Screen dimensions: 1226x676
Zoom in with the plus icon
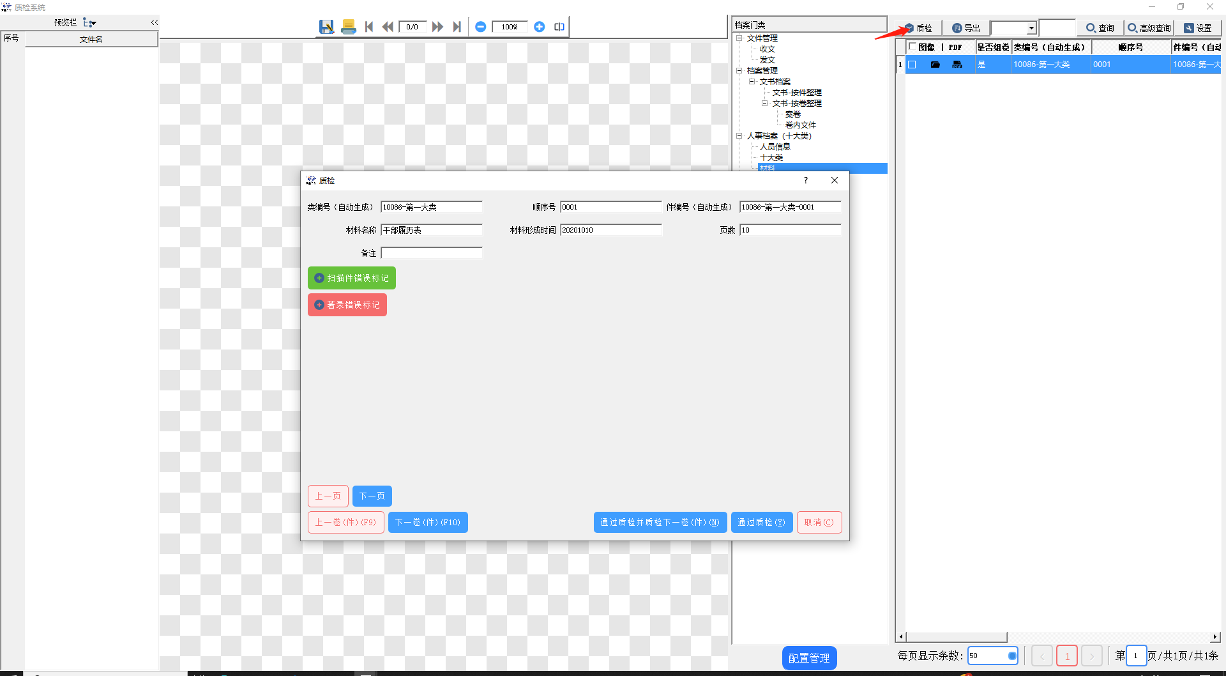click(540, 27)
